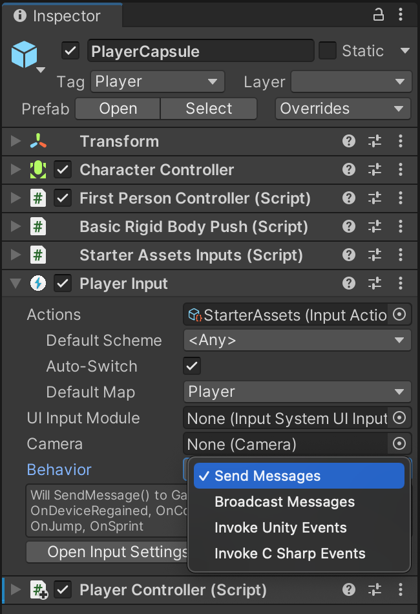Click the PlayerCapsule name input field
Image resolution: width=420 pixels, height=614 pixels.
coord(200,51)
